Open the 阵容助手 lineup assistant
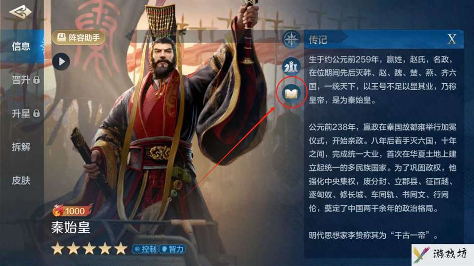 79,38
